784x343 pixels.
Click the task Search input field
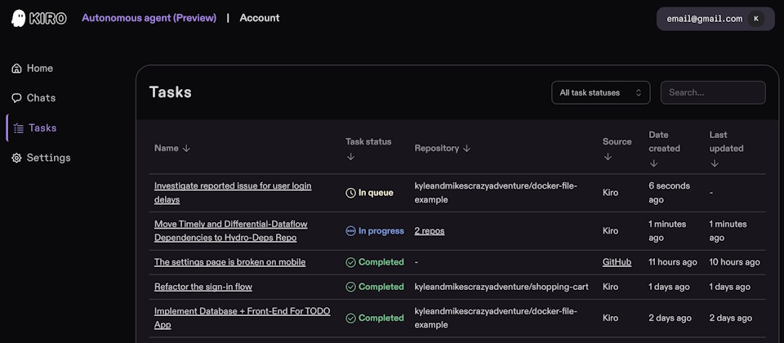[x=712, y=92]
